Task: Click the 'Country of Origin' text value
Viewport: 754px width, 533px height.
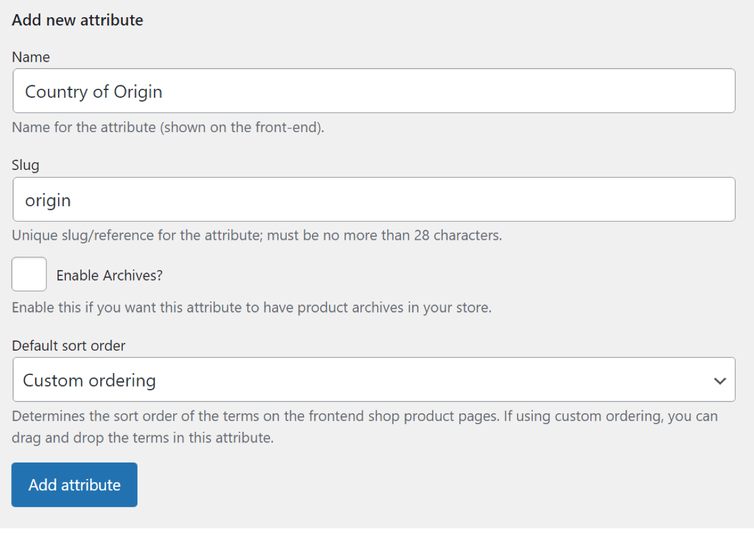Action: pos(93,91)
